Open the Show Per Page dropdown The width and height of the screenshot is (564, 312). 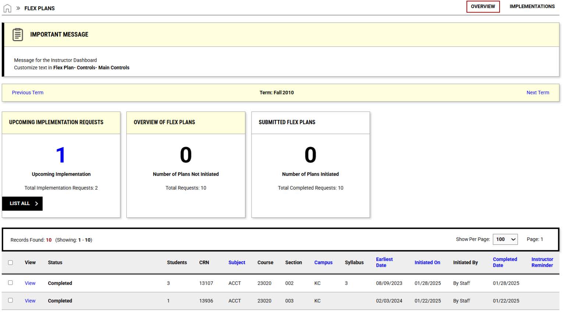coord(505,239)
